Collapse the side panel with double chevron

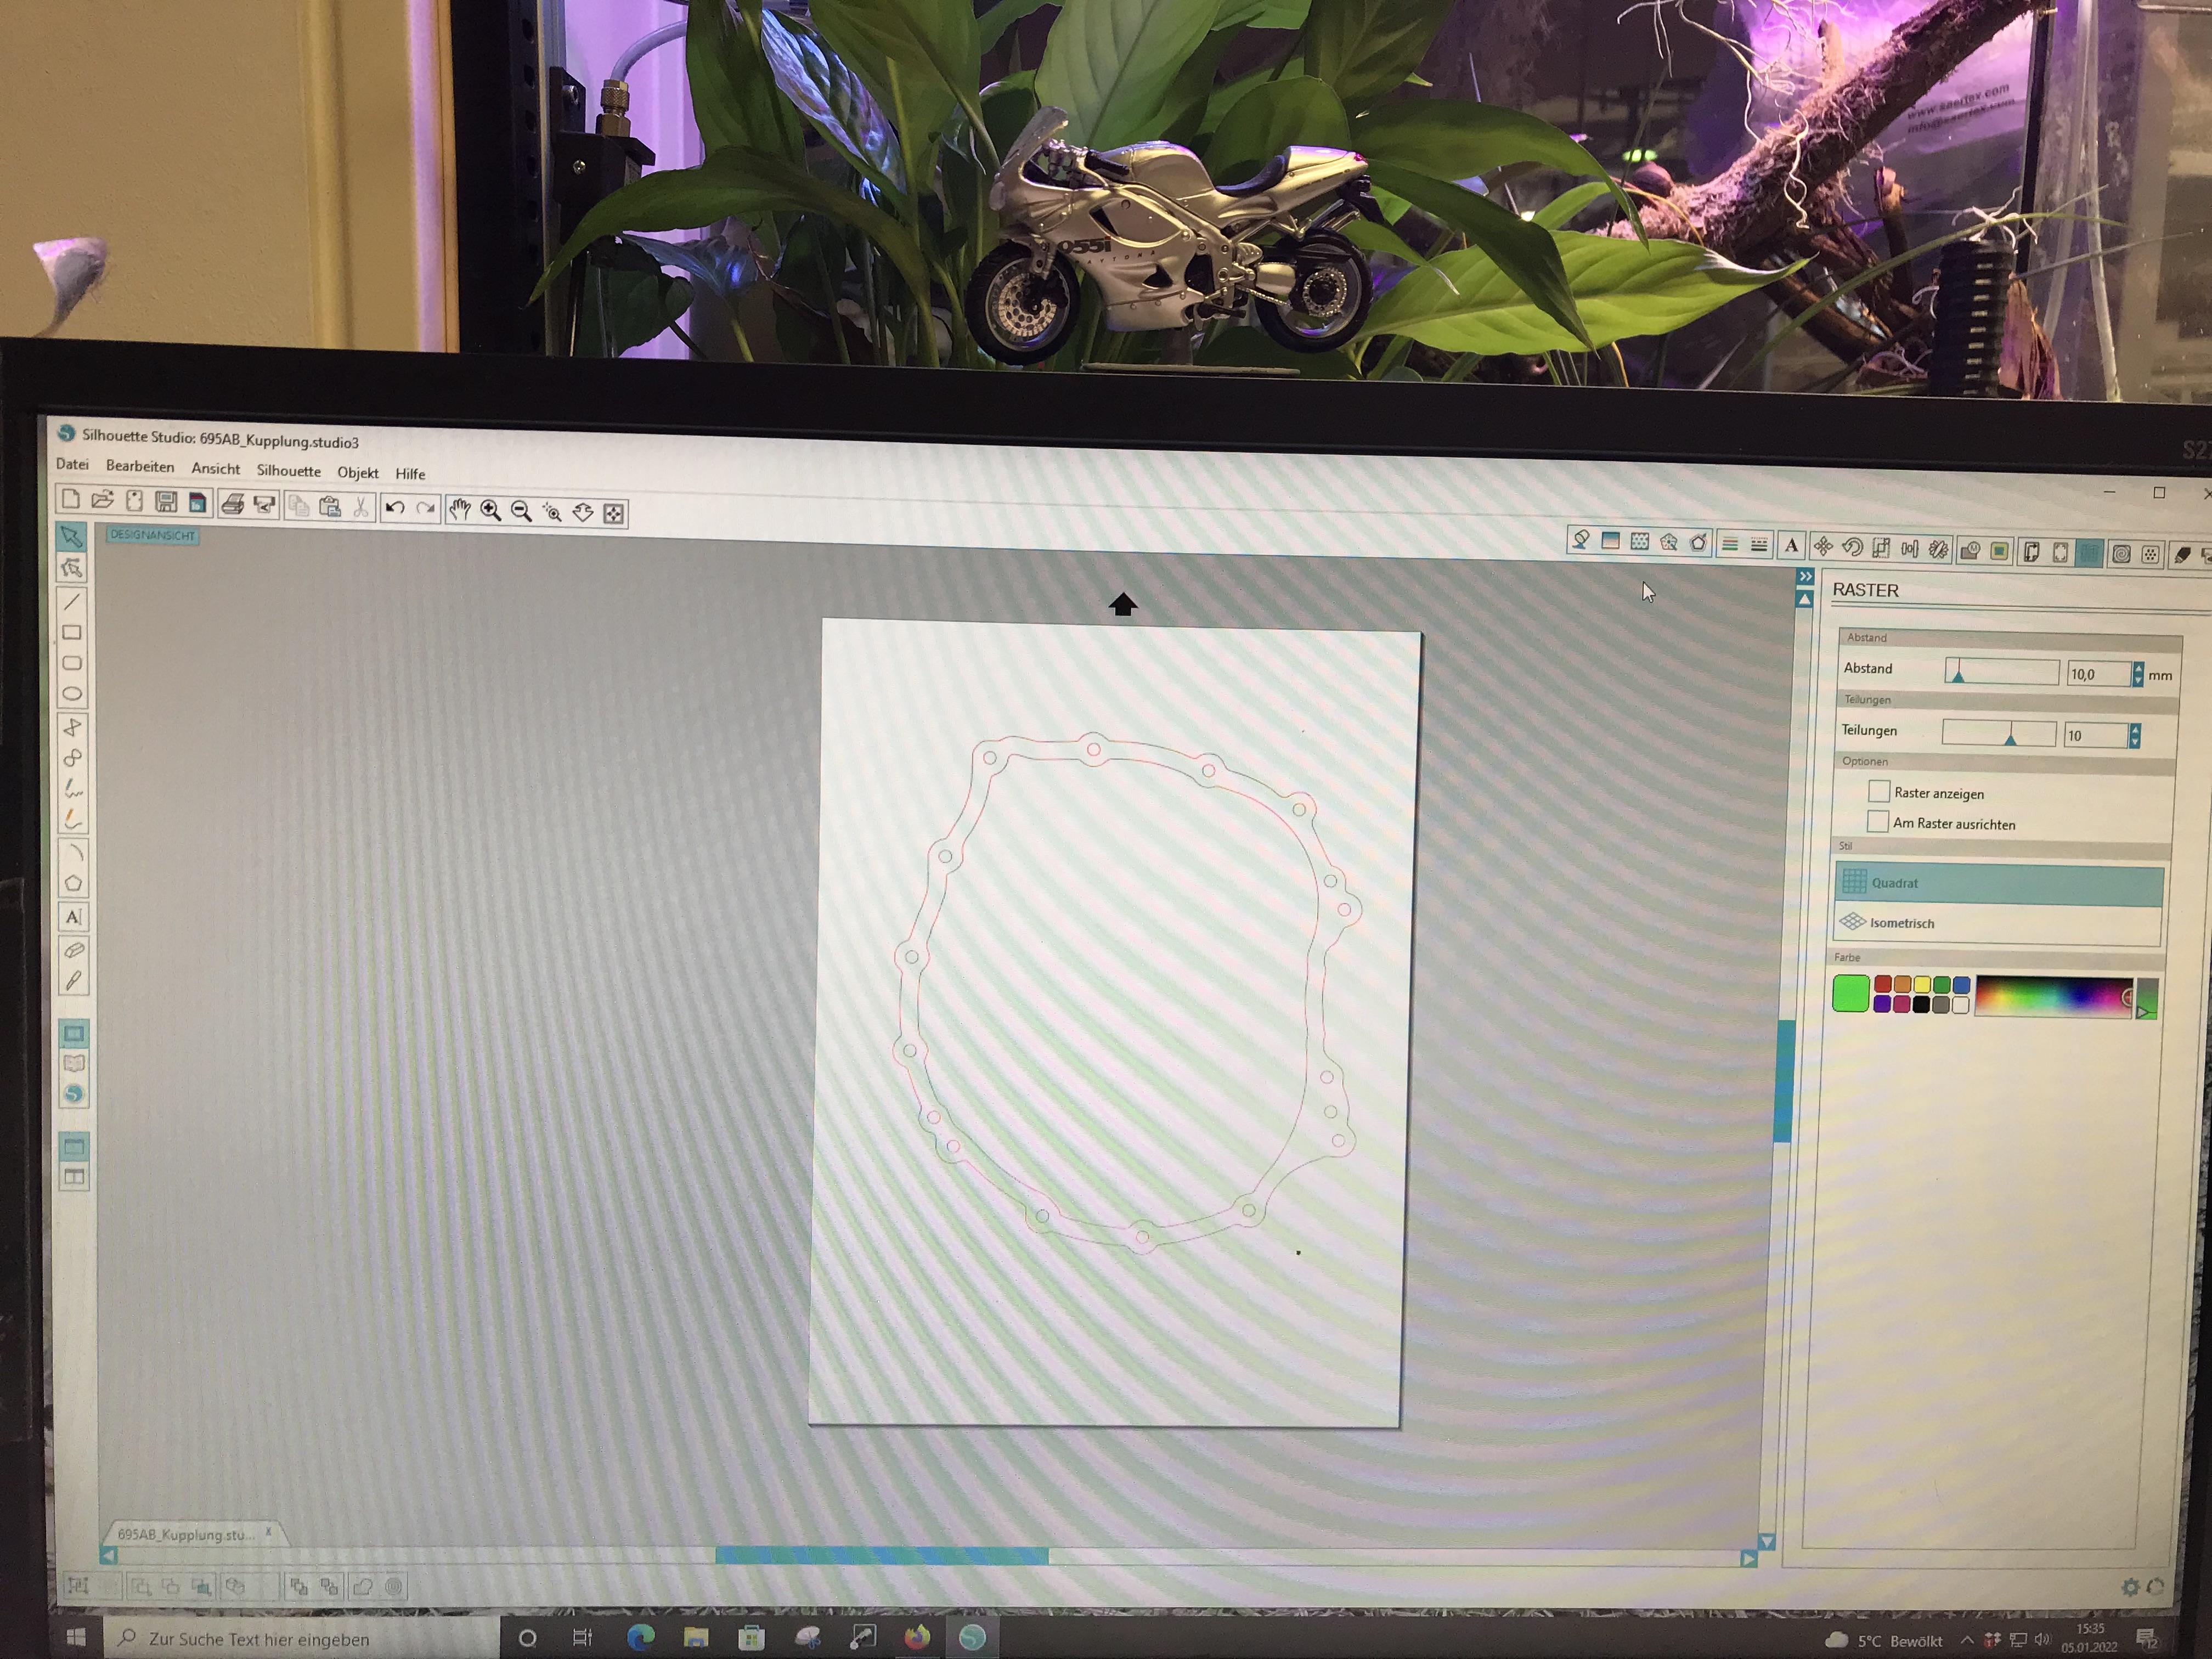point(1805,577)
